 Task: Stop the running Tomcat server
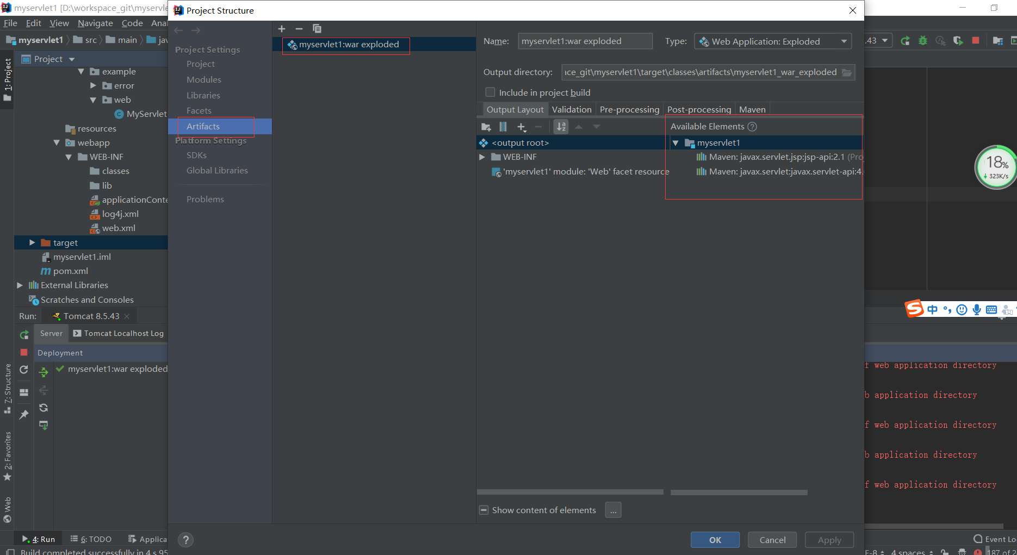click(x=24, y=352)
